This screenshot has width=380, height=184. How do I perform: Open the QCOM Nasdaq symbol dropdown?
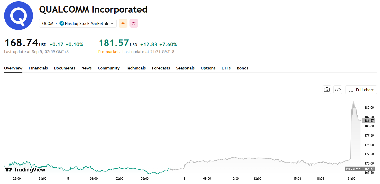coord(78,23)
